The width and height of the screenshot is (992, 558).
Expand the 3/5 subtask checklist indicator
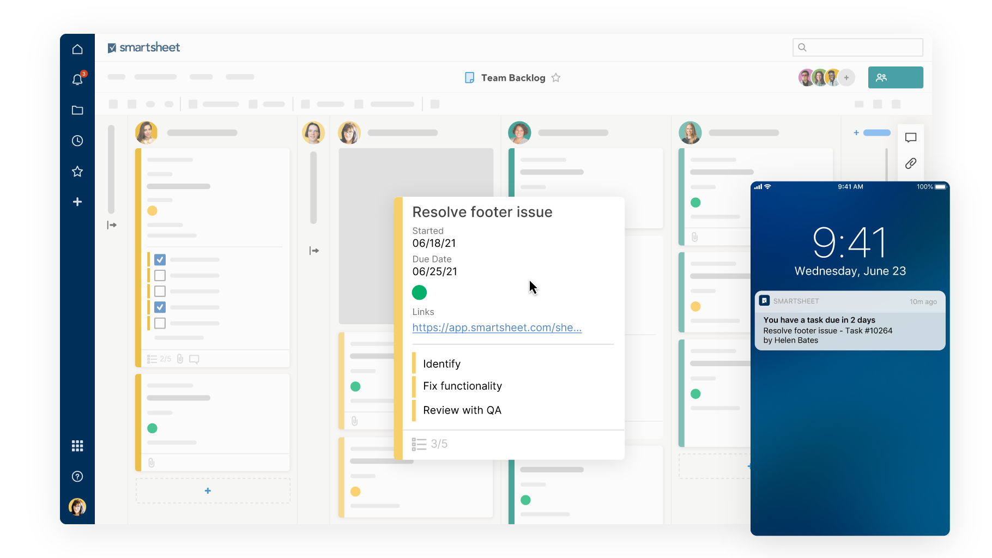(430, 444)
